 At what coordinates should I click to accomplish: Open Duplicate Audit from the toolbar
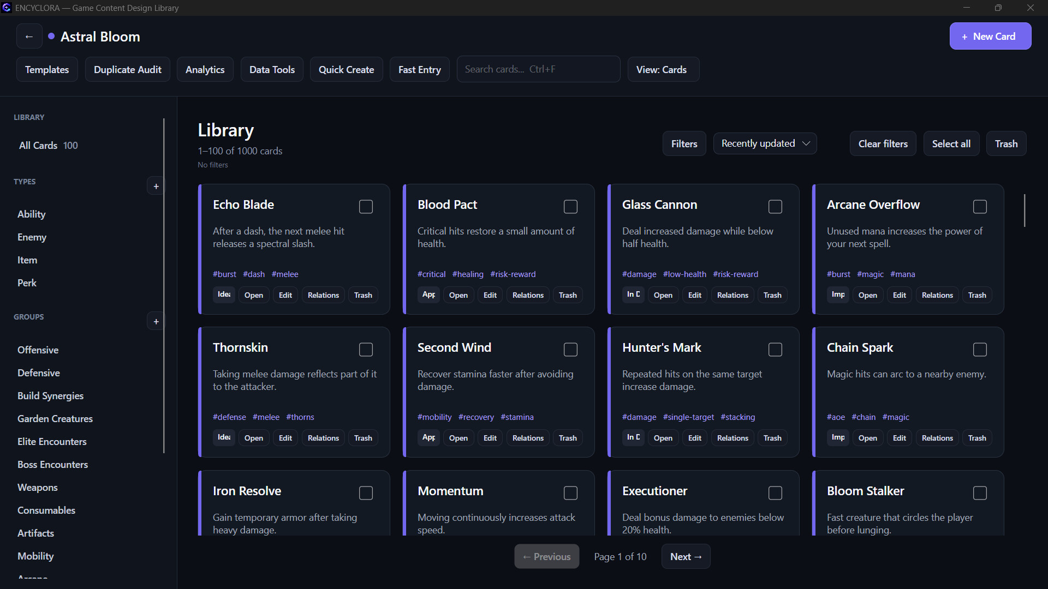[x=127, y=69]
